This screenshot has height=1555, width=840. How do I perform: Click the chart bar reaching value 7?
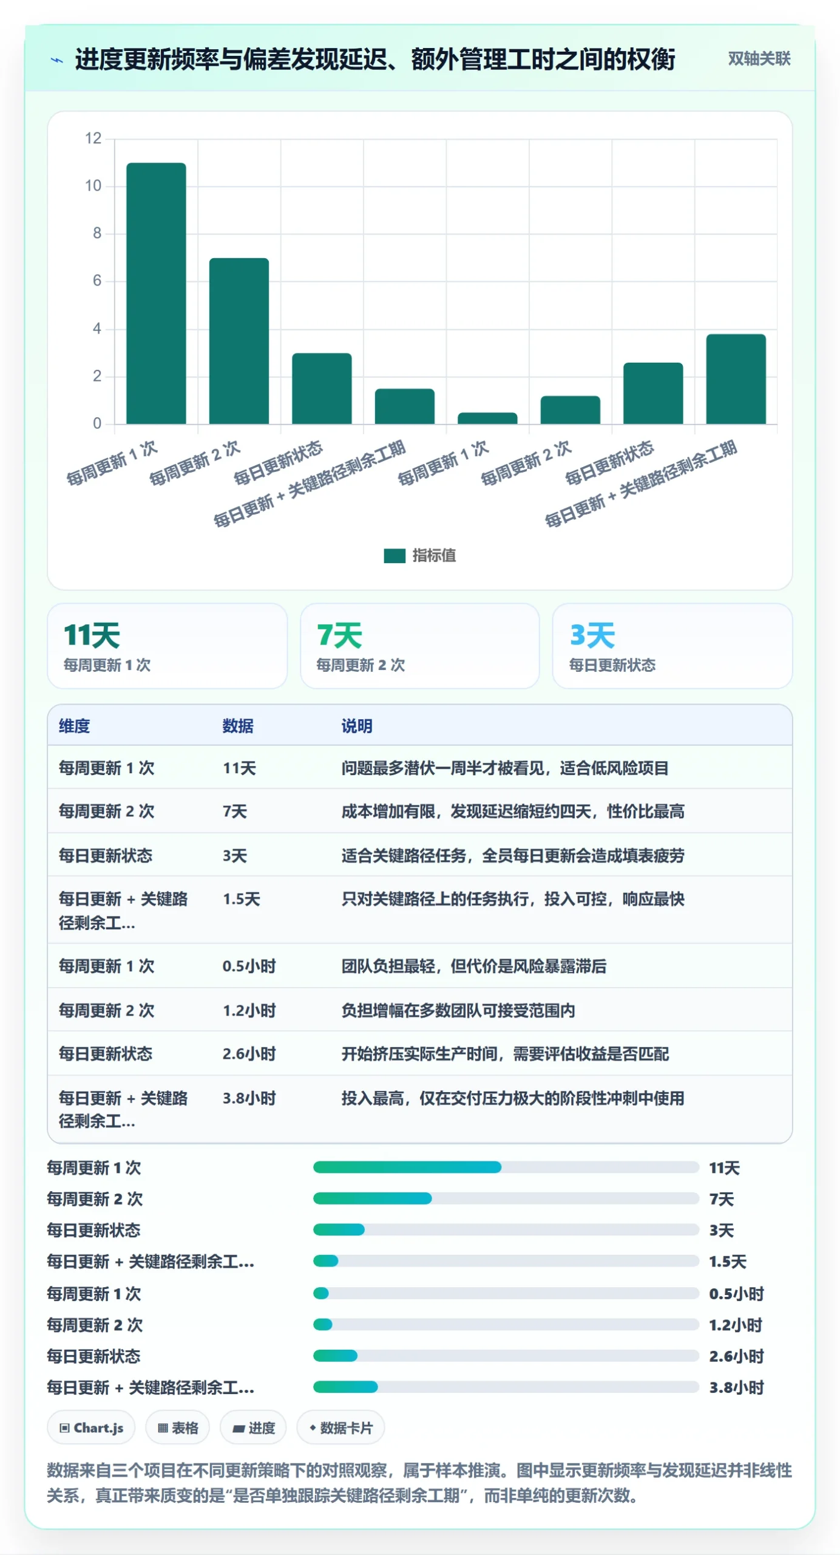(x=239, y=341)
